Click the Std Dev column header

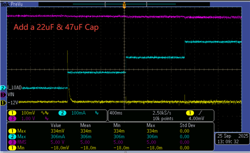click(187, 125)
